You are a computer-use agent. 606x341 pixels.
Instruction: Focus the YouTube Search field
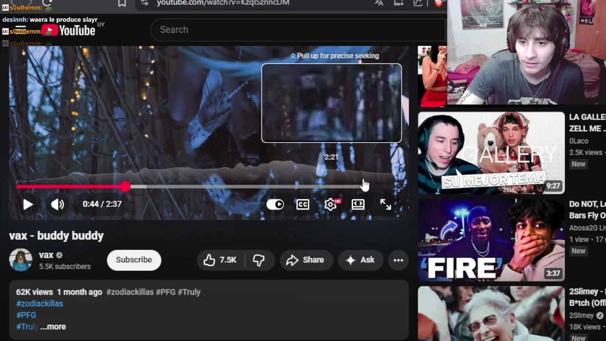(x=298, y=30)
